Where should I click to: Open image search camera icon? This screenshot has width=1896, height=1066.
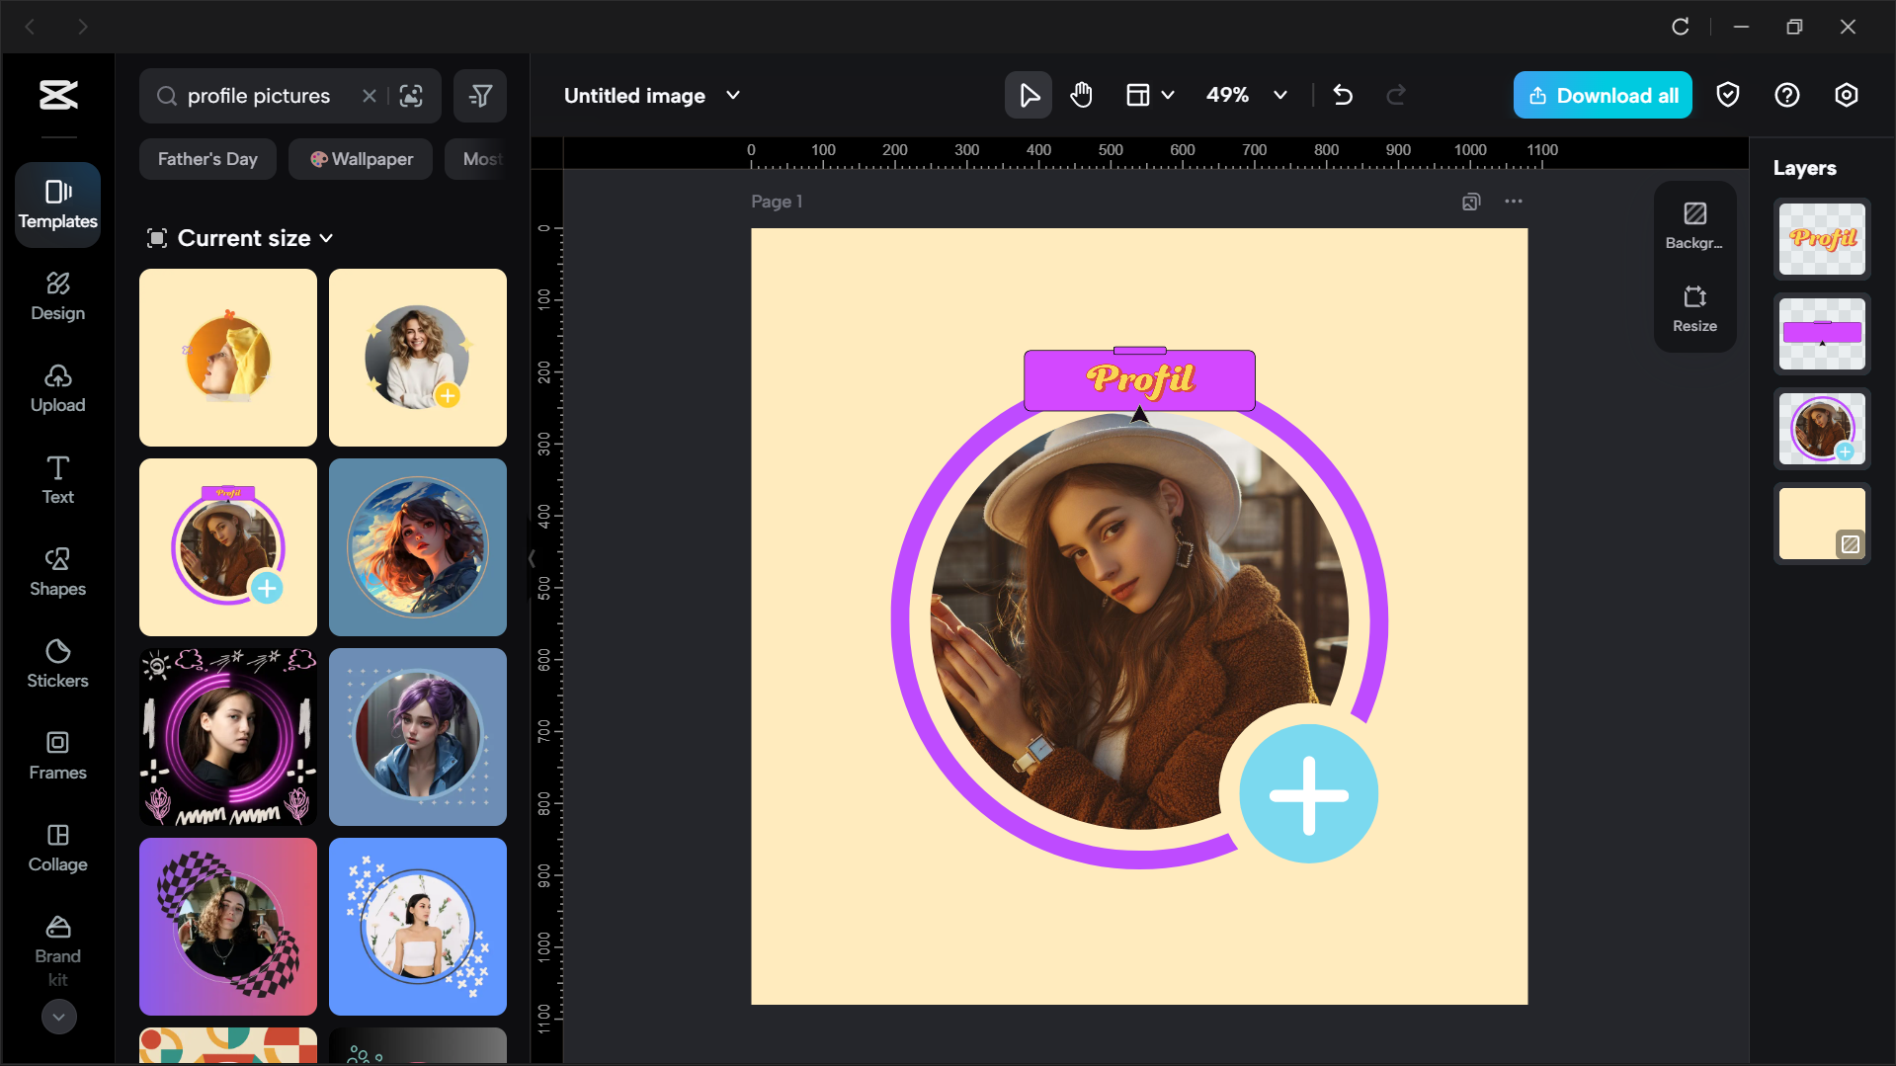coord(411,96)
